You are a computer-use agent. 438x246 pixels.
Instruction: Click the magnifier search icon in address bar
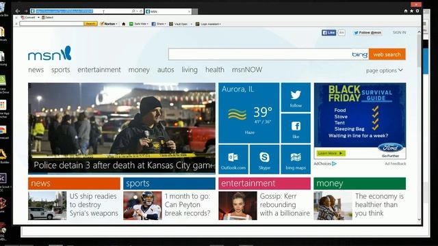click(x=133, y=11)
